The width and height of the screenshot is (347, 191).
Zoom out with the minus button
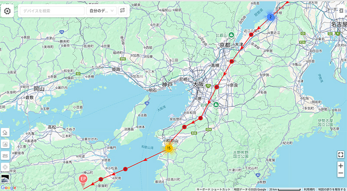pyautogui.click(x=340, y=174)
